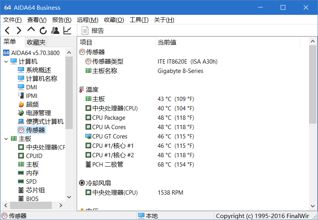
Task: Collapse the 计算机 tree node
Action: pyautogui.click(x=6, y=61)
